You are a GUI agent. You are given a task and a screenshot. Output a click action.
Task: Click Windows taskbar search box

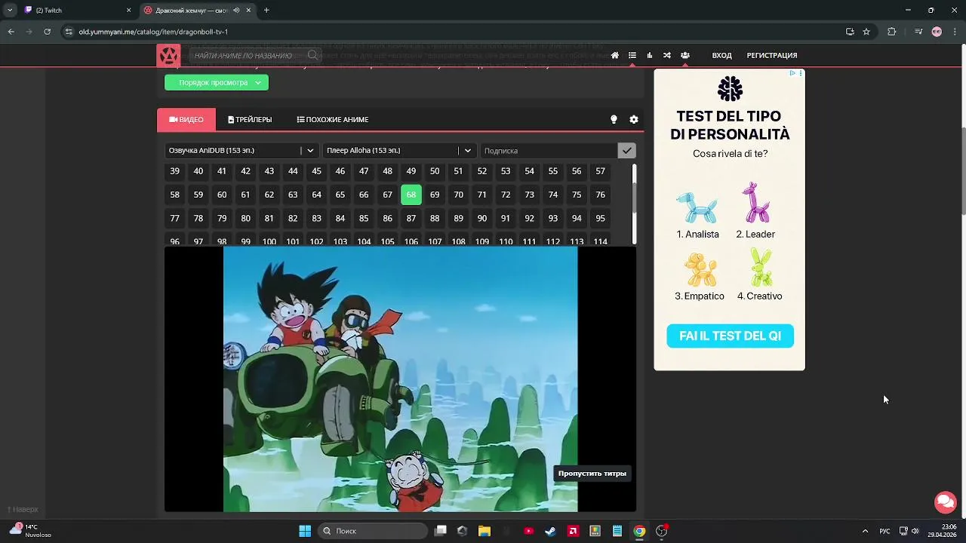click(373, 531)
